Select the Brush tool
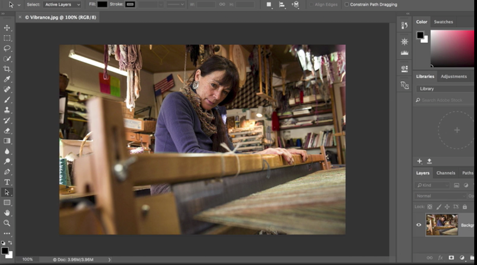Viewport: 477px width, 265px height. (7, 100)
